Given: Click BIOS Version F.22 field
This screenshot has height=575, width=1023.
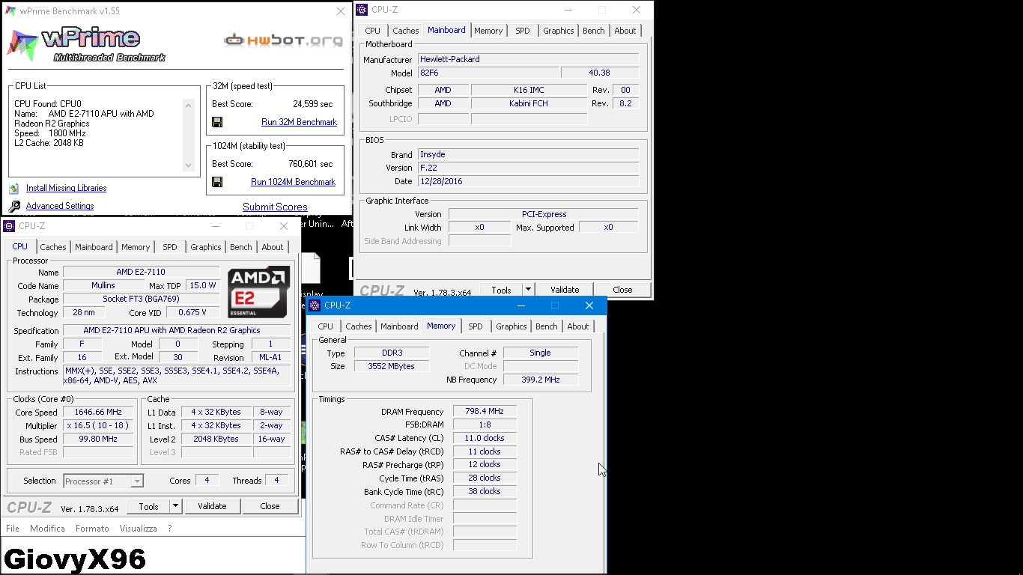Looking at the screenshot, I should [x=528, y=168].
